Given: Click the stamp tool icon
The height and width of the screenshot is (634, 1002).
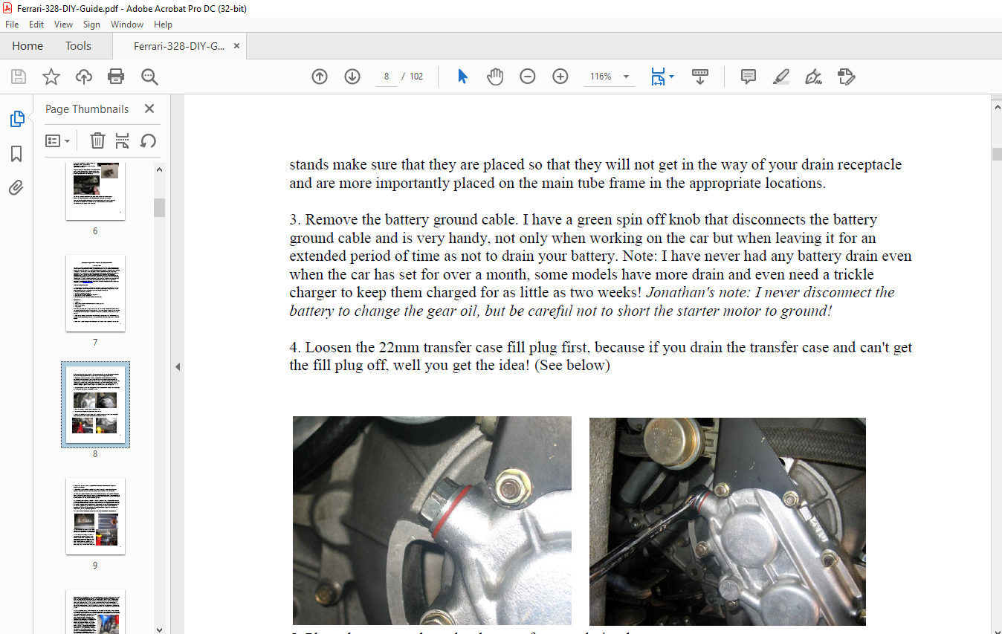Looking at the screenshot, I should (846, 77).
